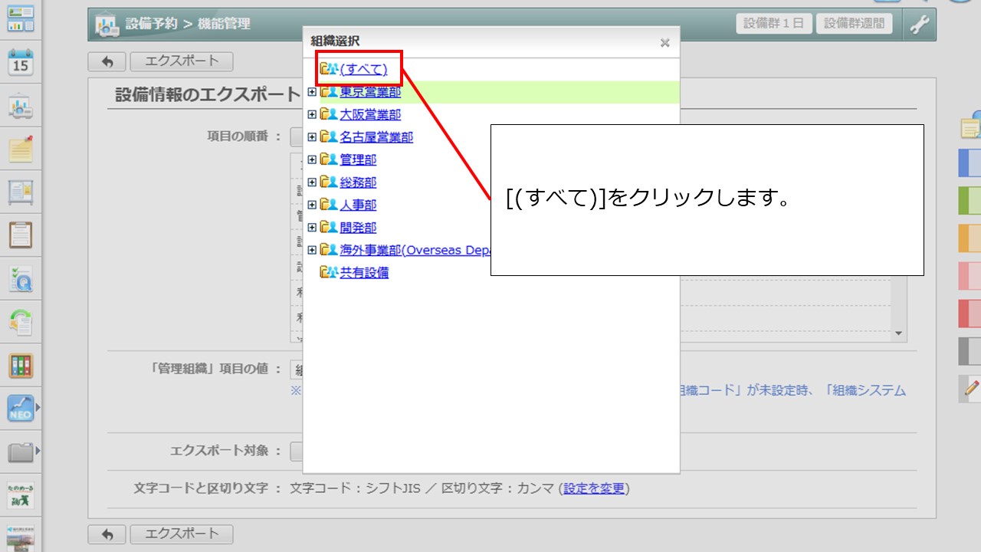Screen dimensions: 981x552
Task: Expand the 海外事業部 tree node
Action: coord(312,250)
